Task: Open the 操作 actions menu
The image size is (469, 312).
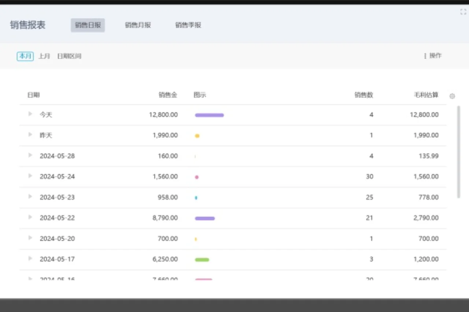Action: click(433, 56)
